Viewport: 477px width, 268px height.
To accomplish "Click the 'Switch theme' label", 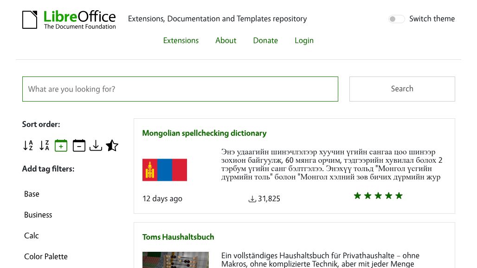I will tap(432, 19).
